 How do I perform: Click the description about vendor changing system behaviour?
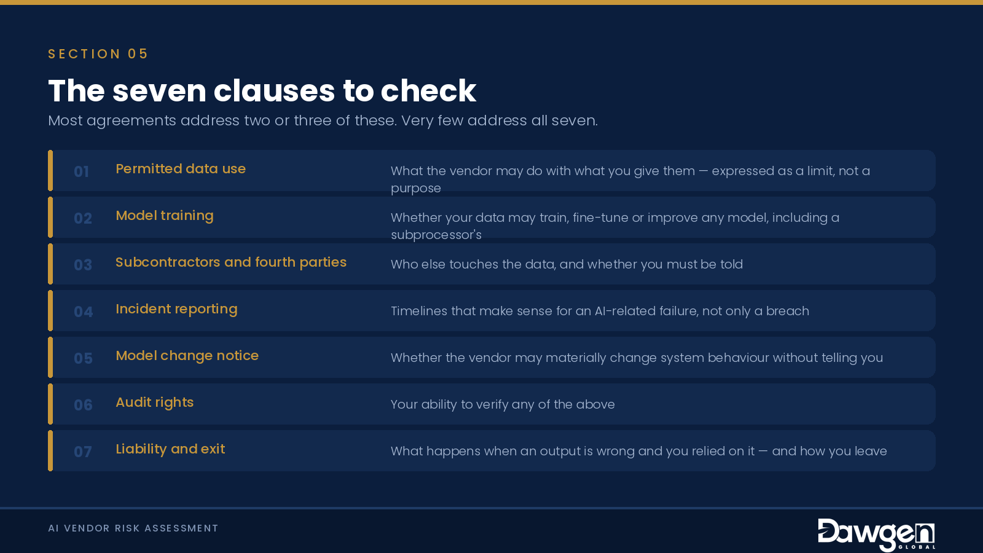click(x=636, y=358)
